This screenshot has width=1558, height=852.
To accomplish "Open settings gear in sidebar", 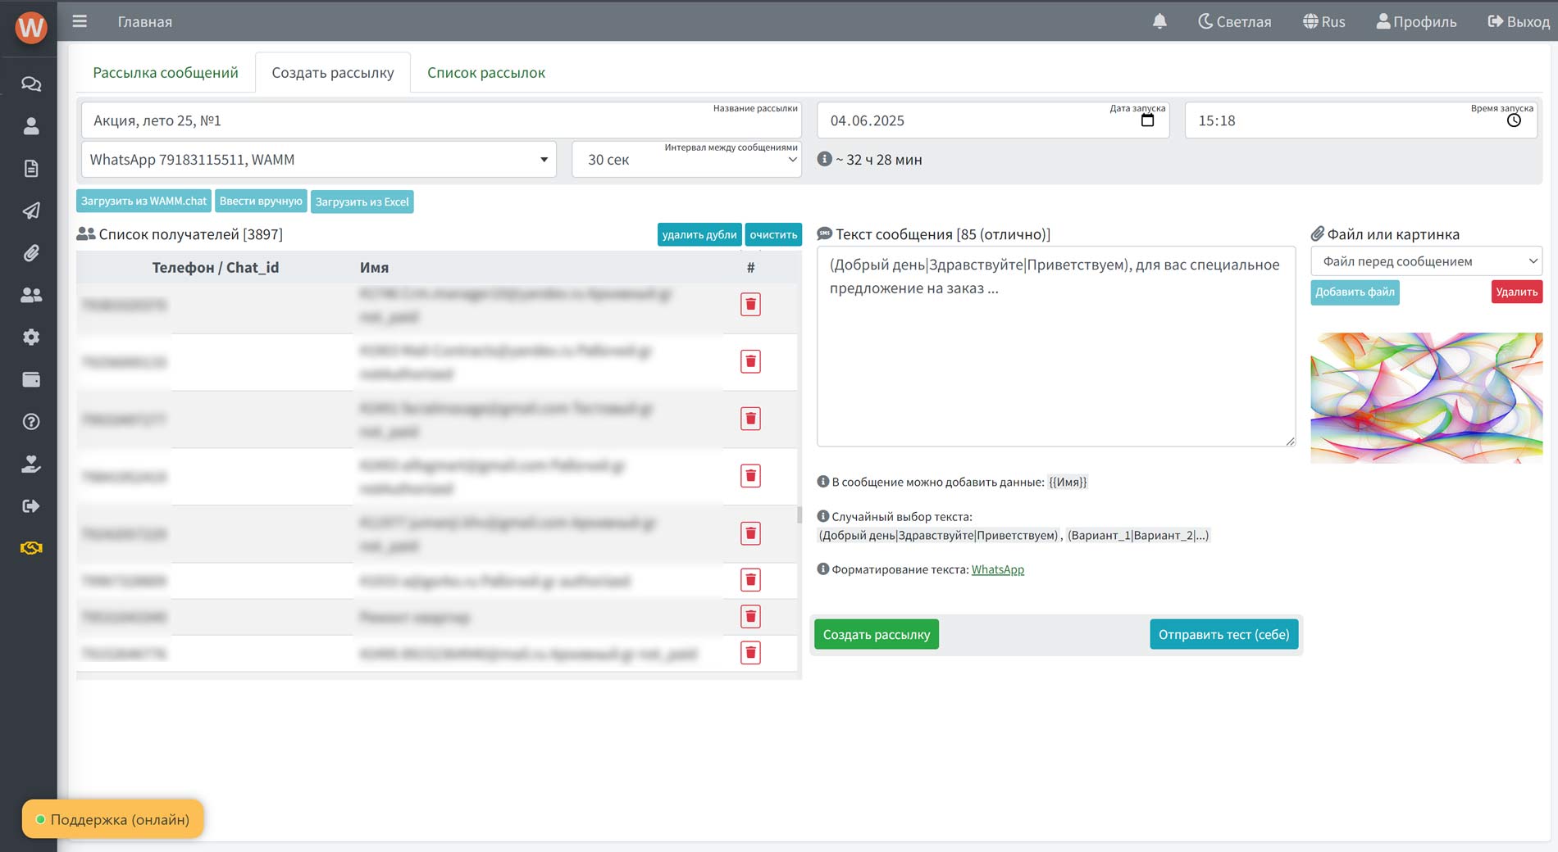I will (x=31, y=338).
